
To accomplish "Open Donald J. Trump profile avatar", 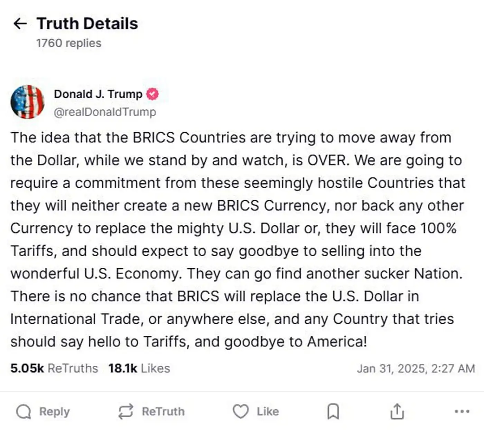I will [28, 102].
